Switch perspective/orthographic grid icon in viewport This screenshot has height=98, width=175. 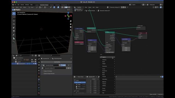pos(71,30)
